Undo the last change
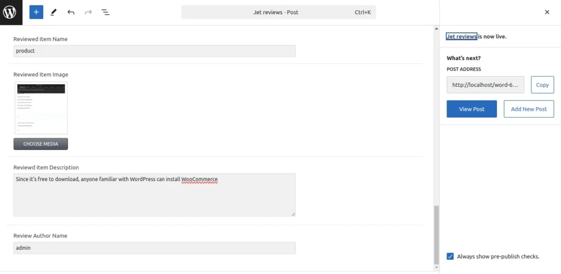Screen dimensions: 561x274 (71, 12)
